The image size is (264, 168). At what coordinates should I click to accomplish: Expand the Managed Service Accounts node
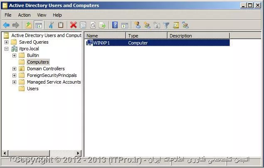pyautogui.click(x=14, y=82)
